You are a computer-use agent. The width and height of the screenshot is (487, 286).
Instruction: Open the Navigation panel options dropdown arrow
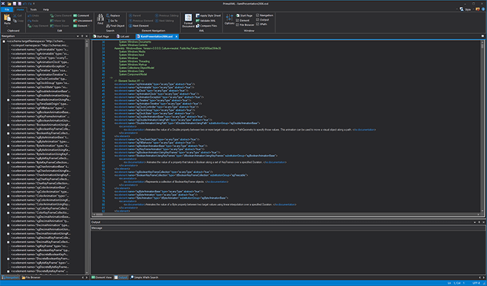coord(77,37)
